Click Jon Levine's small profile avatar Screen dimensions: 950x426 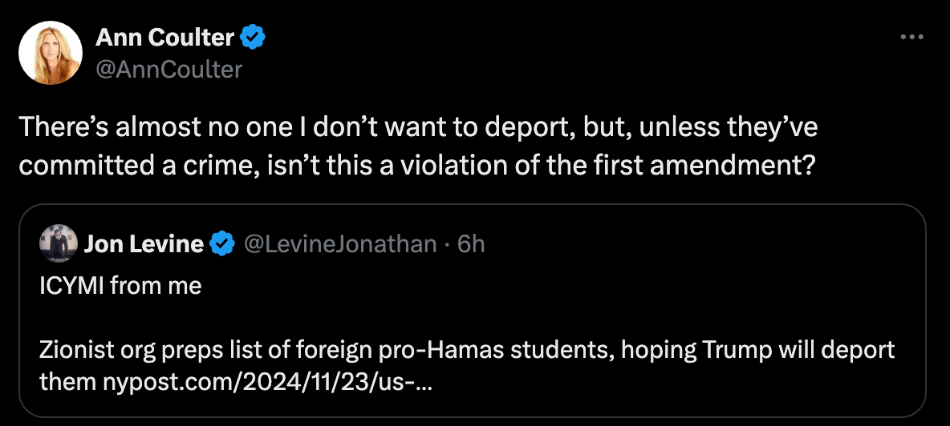coord(59,243)
